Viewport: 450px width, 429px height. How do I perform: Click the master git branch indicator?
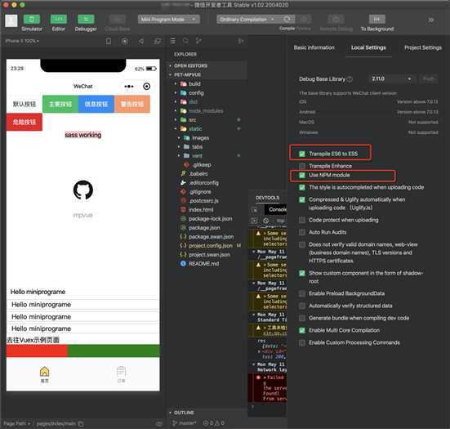click(x=184, y=423)
